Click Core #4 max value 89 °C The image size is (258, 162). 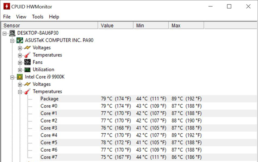[x=187, y=135]
